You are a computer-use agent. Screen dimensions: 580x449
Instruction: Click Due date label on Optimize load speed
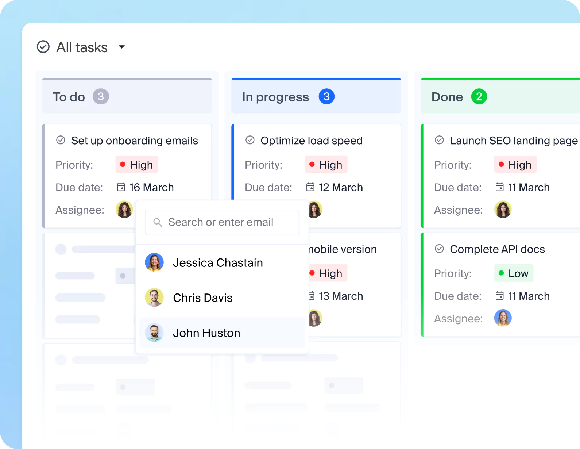[268, 188]
